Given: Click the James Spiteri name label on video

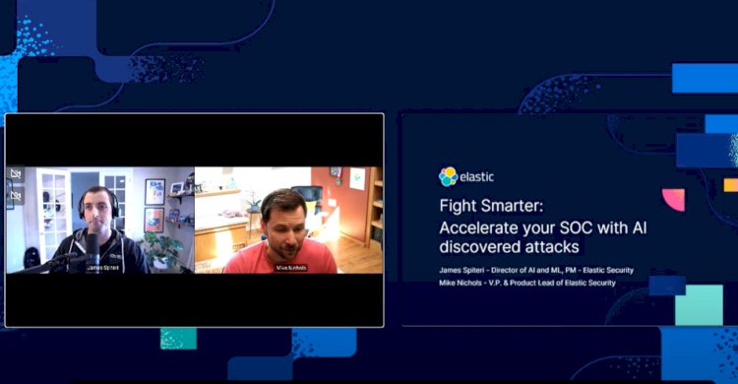Looking at the screenshot, I should pyautogui.click(x=102, y=268).
